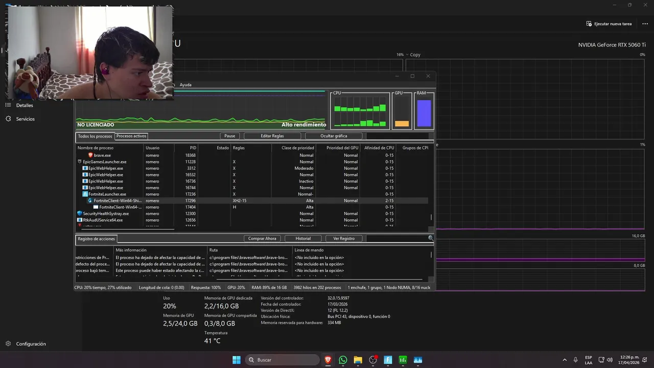
Task: Open WhatsApp from the taskbar
Action: point(343,360)
